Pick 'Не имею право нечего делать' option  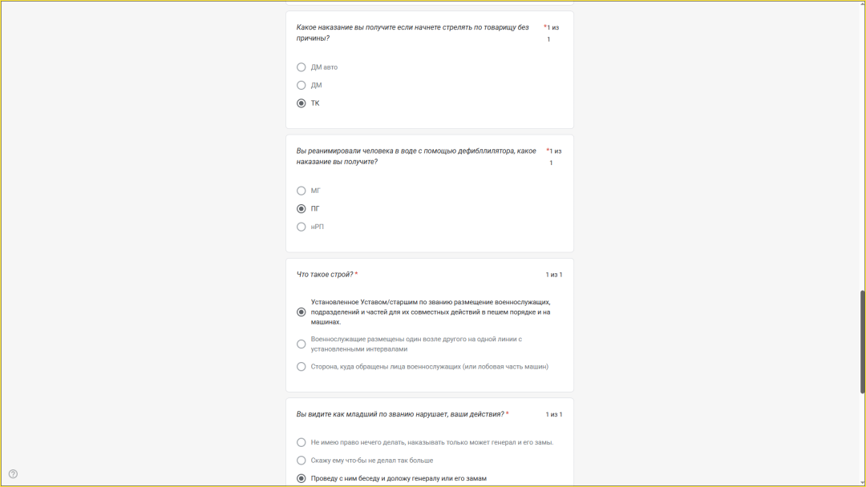point(301,442)
